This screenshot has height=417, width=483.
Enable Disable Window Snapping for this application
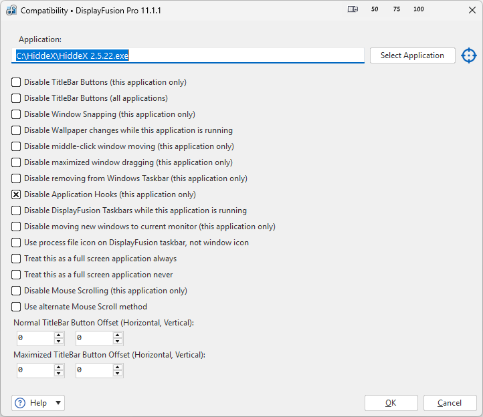pos(16,114)
